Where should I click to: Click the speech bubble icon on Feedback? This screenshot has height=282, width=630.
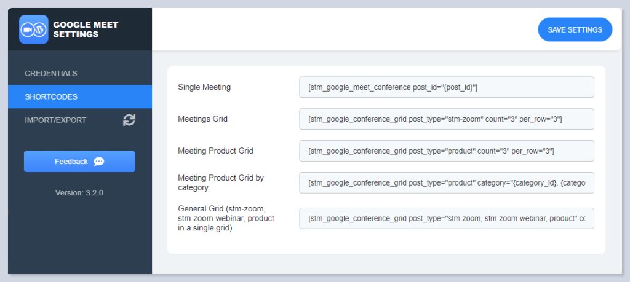click(x=98, y=162)
